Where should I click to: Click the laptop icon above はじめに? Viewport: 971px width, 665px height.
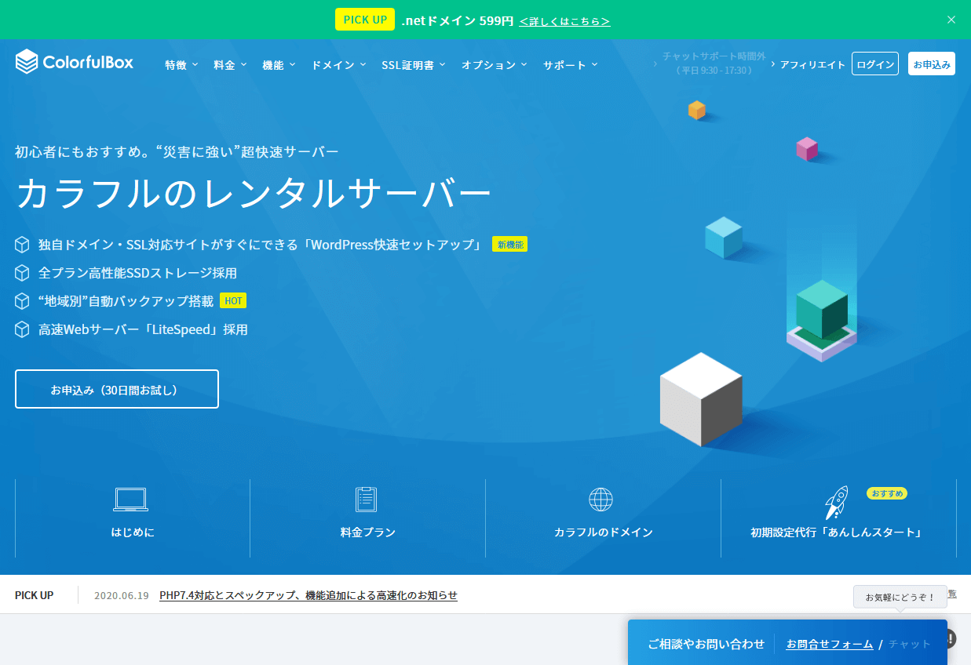[x=131, y=500]
